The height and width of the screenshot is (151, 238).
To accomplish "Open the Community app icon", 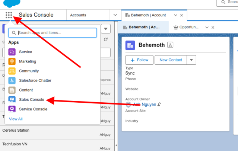I will coord(12,71).
